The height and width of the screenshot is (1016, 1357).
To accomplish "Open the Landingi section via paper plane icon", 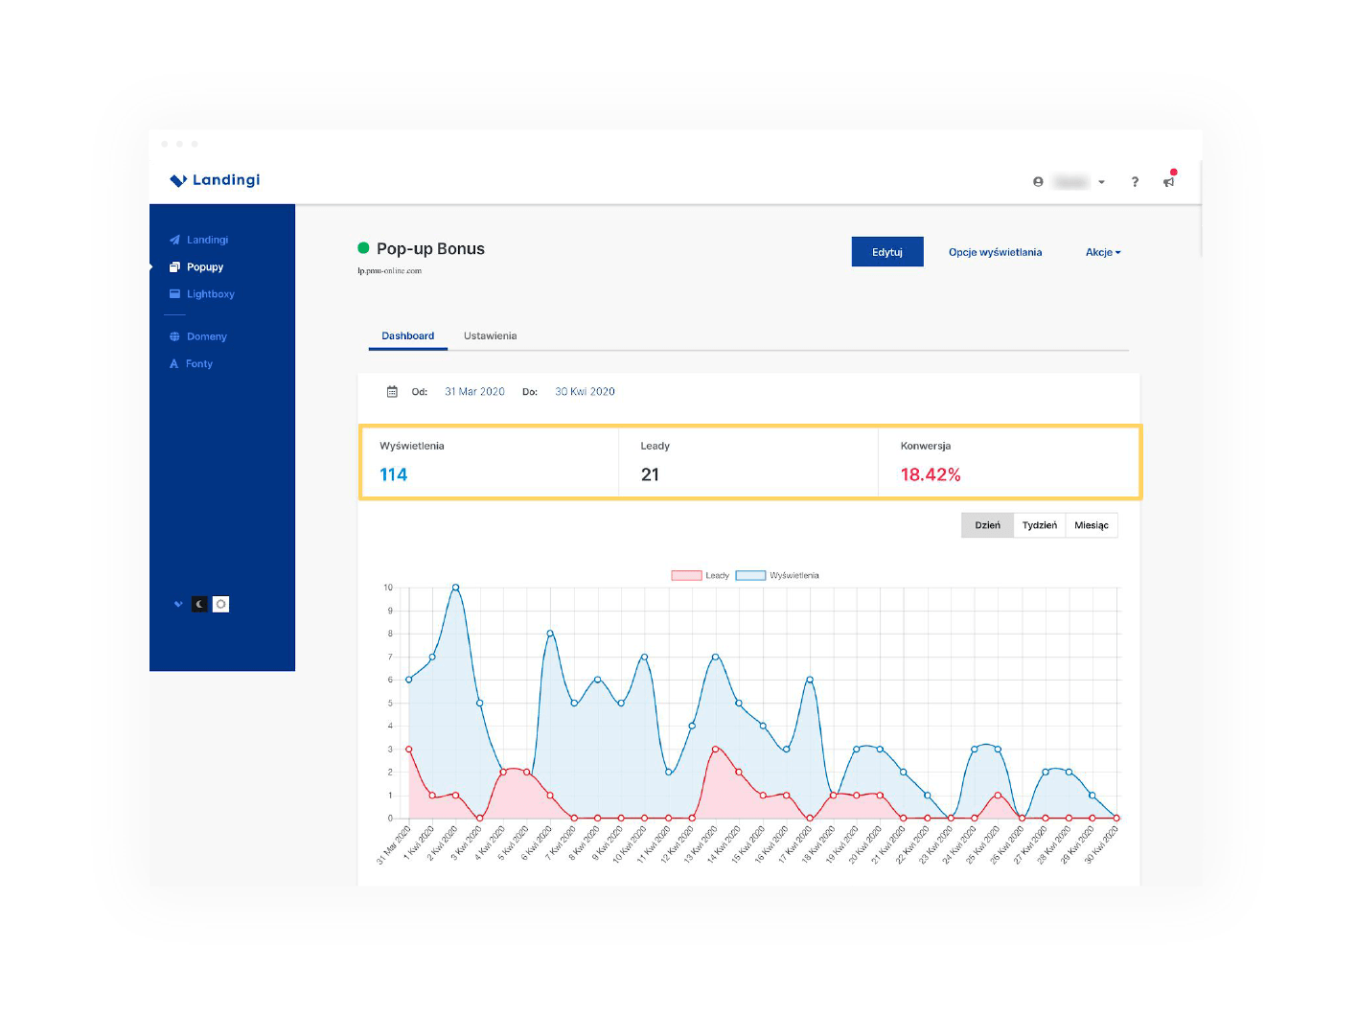I will (174, 240).
